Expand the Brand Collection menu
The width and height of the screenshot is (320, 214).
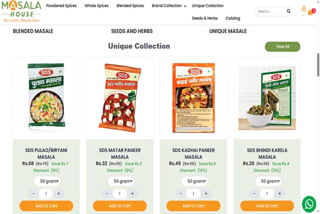click(169, 6)
